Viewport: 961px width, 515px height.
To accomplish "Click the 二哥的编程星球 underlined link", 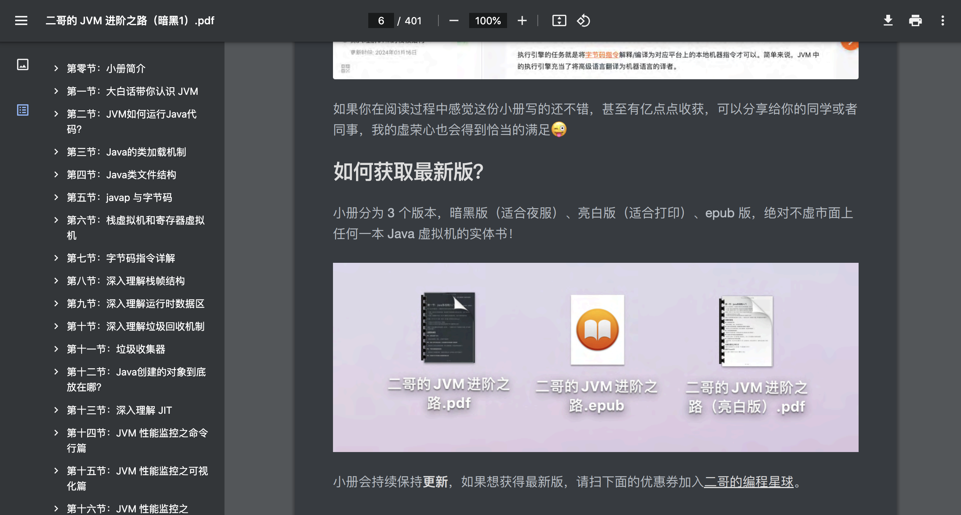I will point(749,483).
